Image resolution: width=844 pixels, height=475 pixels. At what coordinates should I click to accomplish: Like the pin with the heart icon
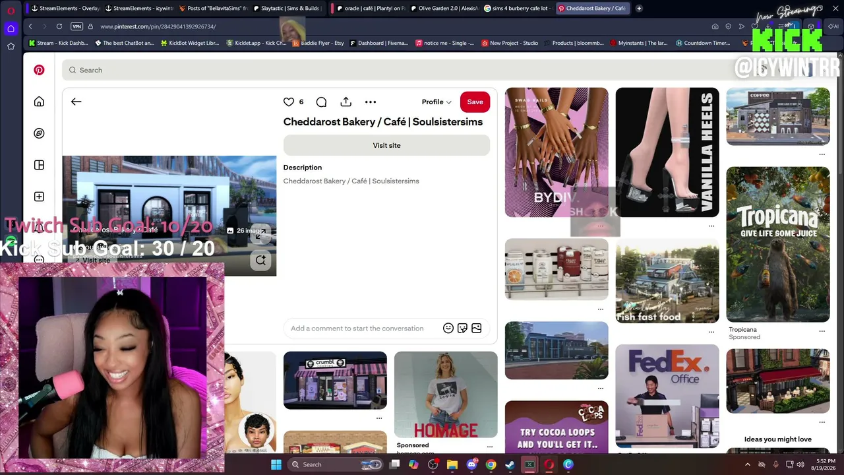click(x=288, y=102)
